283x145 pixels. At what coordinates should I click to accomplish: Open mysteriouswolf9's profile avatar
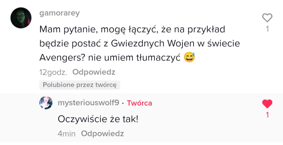click(46, 103)
